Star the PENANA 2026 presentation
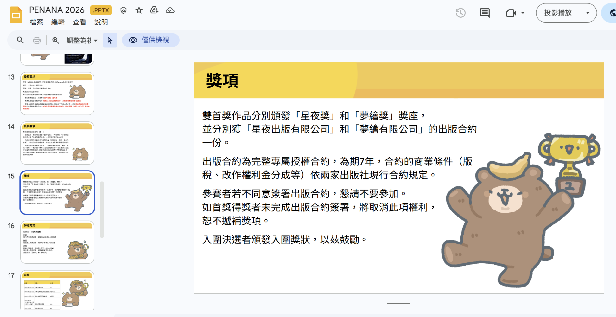This screenshot has height=317, width=616. coord(139,10)
